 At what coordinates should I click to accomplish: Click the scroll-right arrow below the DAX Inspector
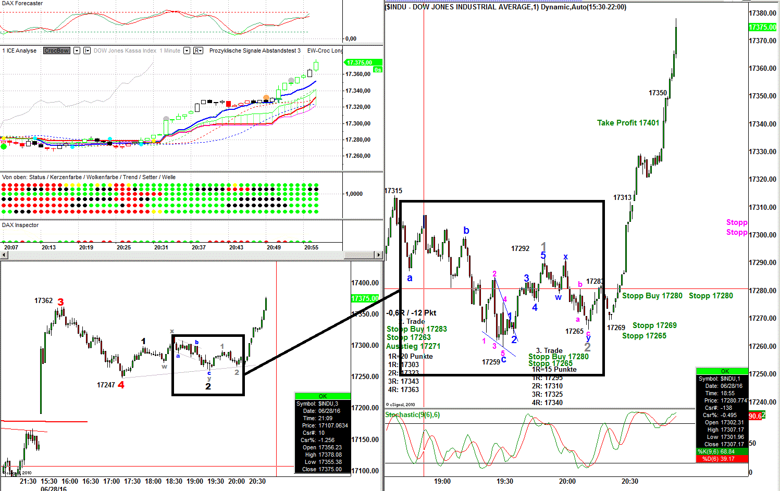coord(378,255)
